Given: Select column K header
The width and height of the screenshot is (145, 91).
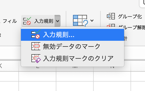Looking at the screenshot, I should point(9,66).
